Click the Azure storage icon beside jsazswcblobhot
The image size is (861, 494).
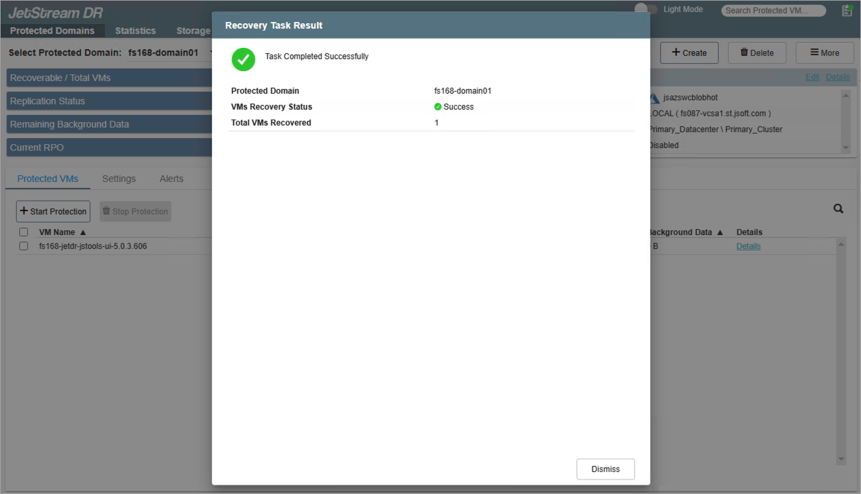[654, 98]
